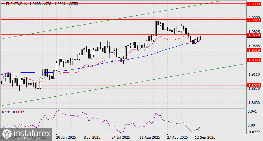Image resolution: width=263 pixels, height=141 pixels.
Task: Click the EURNZD,Daily chart title
Action: point(16,3)
